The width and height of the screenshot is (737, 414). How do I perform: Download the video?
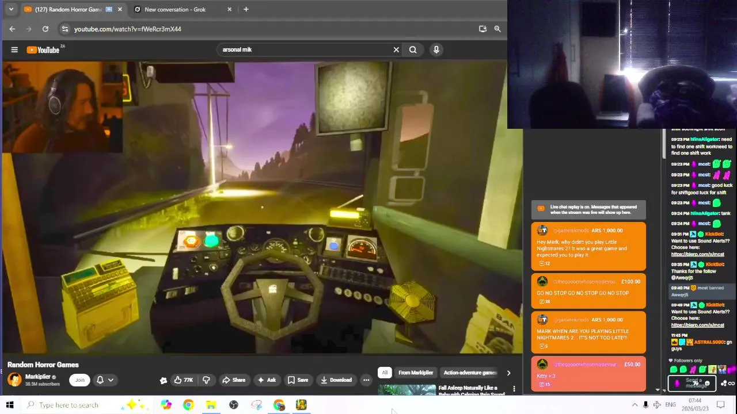click(x=336, y=379)
